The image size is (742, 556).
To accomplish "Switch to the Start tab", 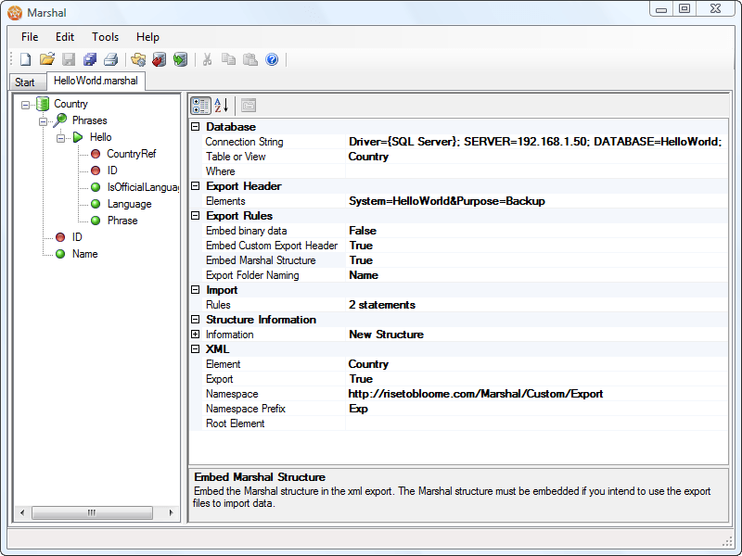I will coord(25,82).
